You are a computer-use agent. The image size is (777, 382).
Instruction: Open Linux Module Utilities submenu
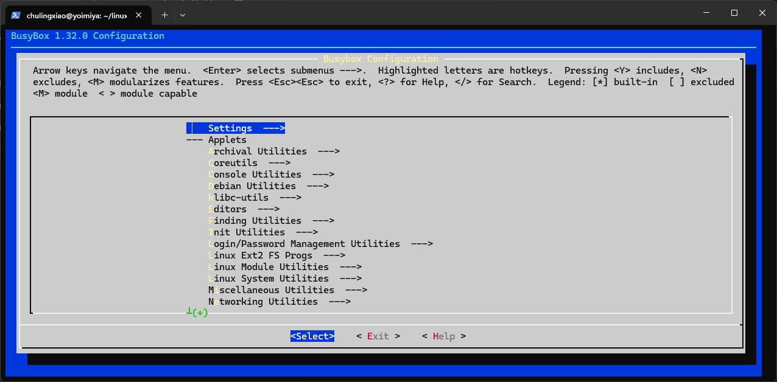point(285,267)
